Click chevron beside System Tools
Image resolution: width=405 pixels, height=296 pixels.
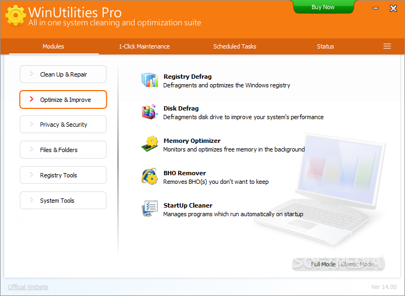(x=31, y=200)
